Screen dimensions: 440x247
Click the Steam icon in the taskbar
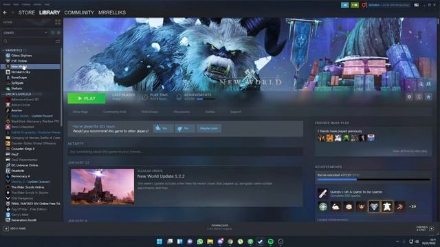(x=261, y=242)
